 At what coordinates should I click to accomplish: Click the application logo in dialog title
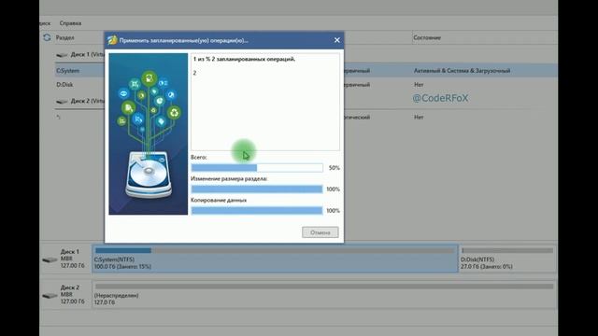[x=112, y=40]
